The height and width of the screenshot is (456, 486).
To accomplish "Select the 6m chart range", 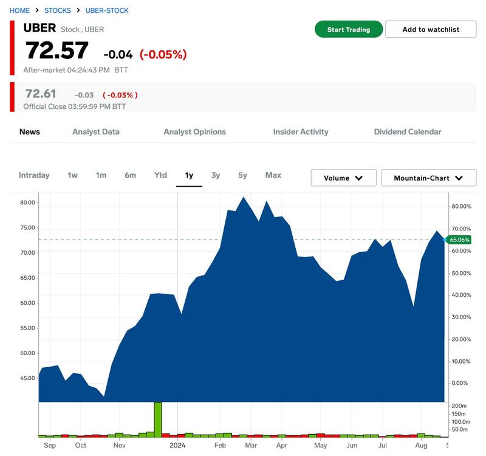I will coord(130,175).
